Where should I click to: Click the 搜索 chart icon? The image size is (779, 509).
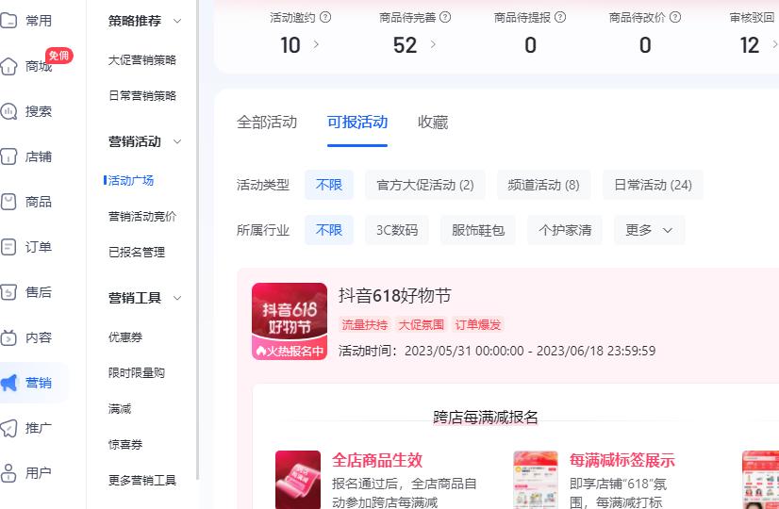pyautogui.click(x=8, y=111)
